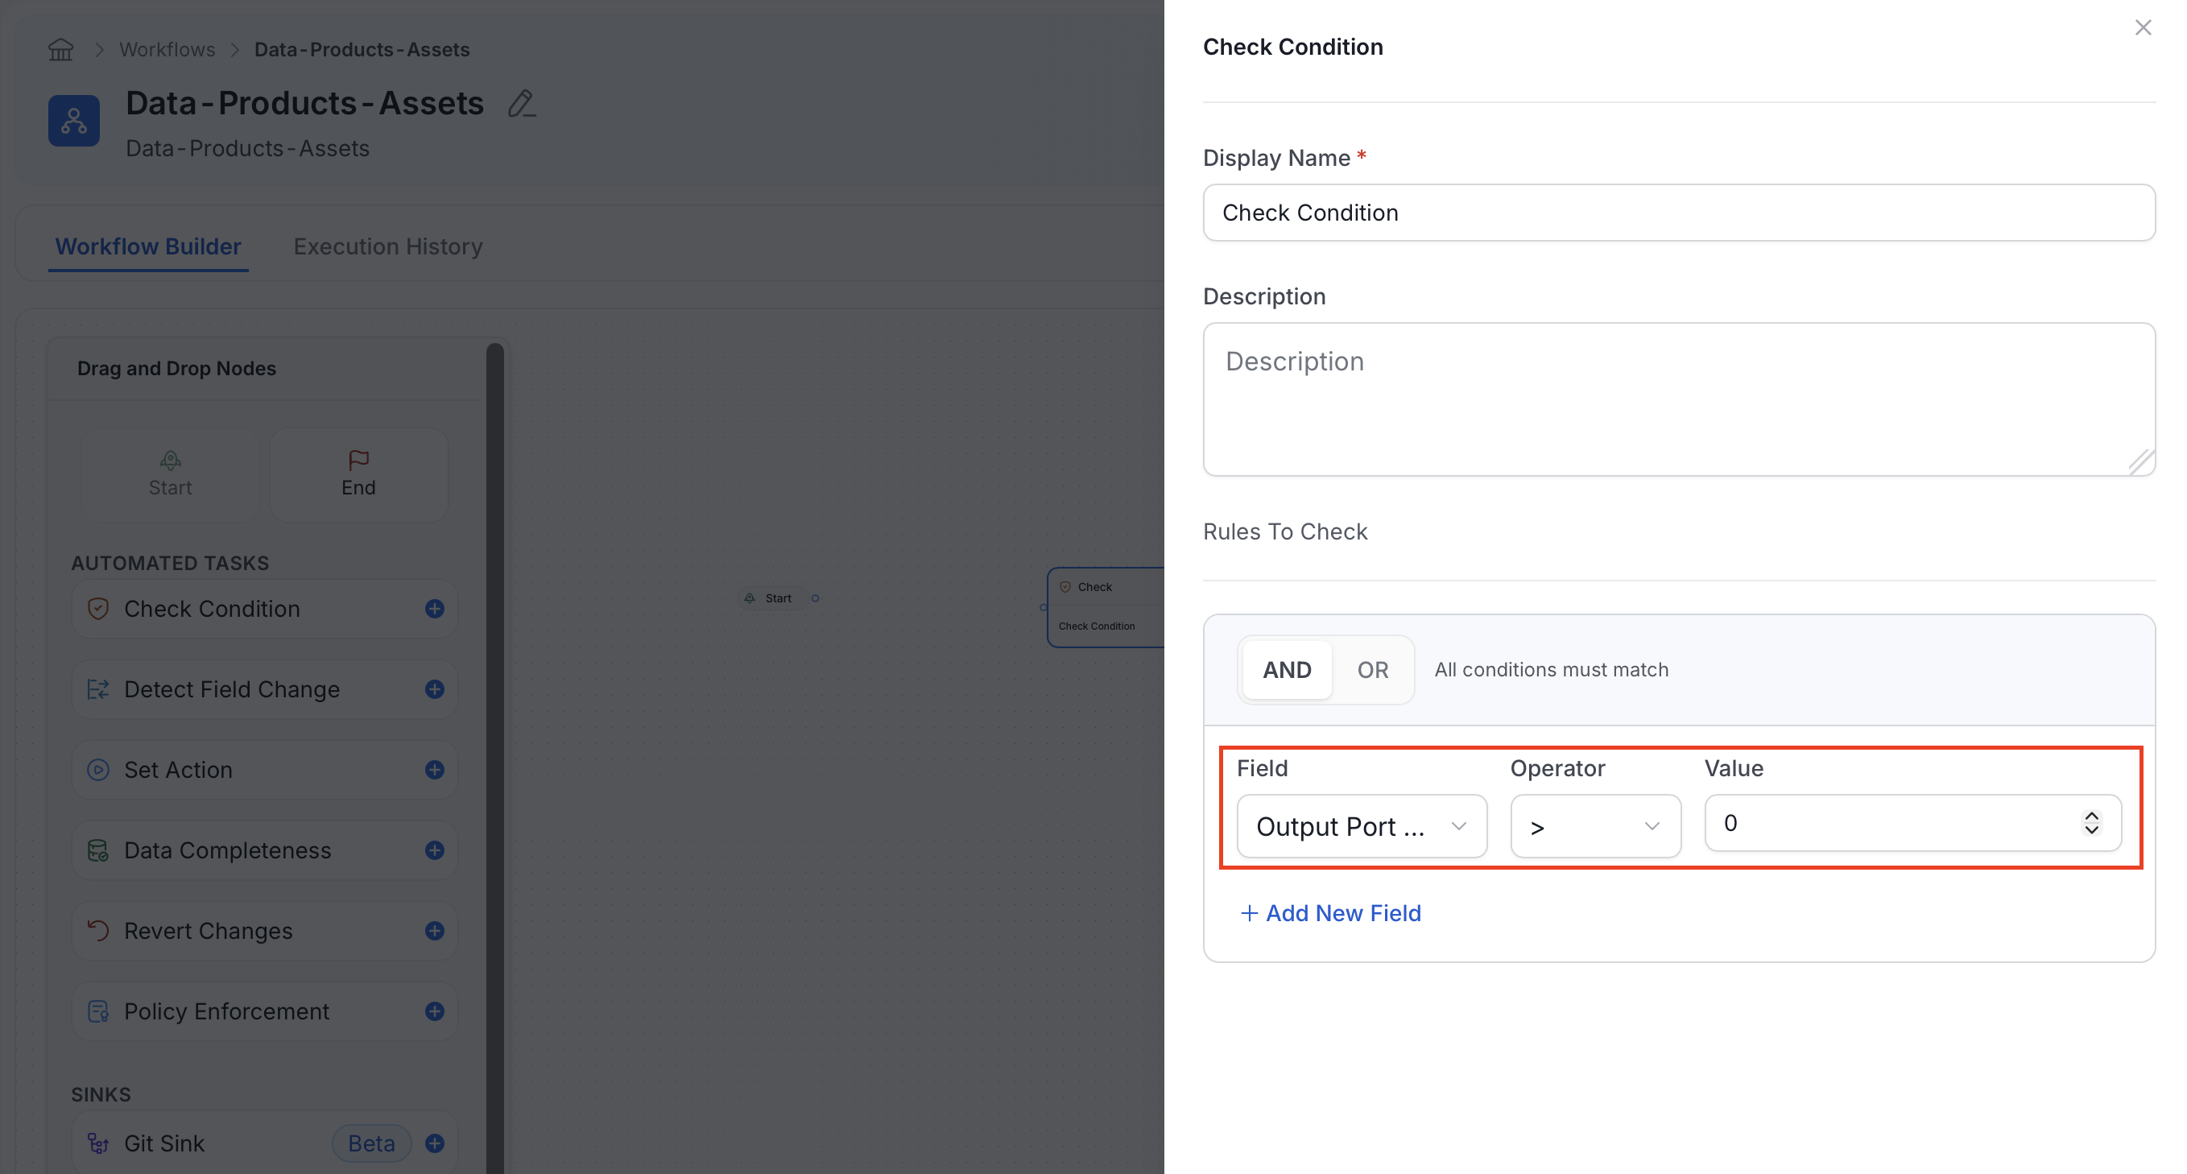Click the Policy Enforcement icon
Screen dimensions: 2187x1174
(x=98, y=1011)
